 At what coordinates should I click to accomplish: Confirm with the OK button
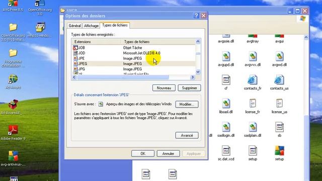pyautogui.click(x=143, y=153)
